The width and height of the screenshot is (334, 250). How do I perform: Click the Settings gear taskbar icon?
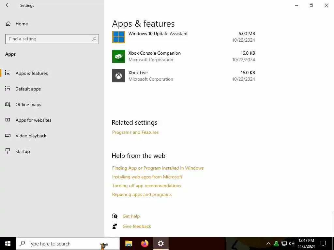[x=161, y=243]
